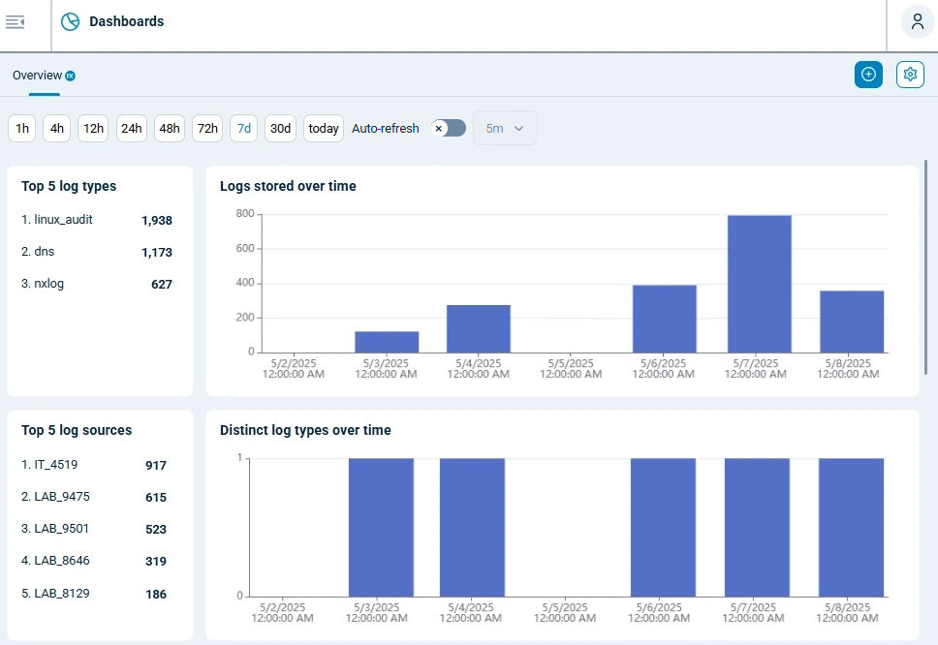Open the dashboard settings gear icon

pyautogui.click(x=909, y=74)
